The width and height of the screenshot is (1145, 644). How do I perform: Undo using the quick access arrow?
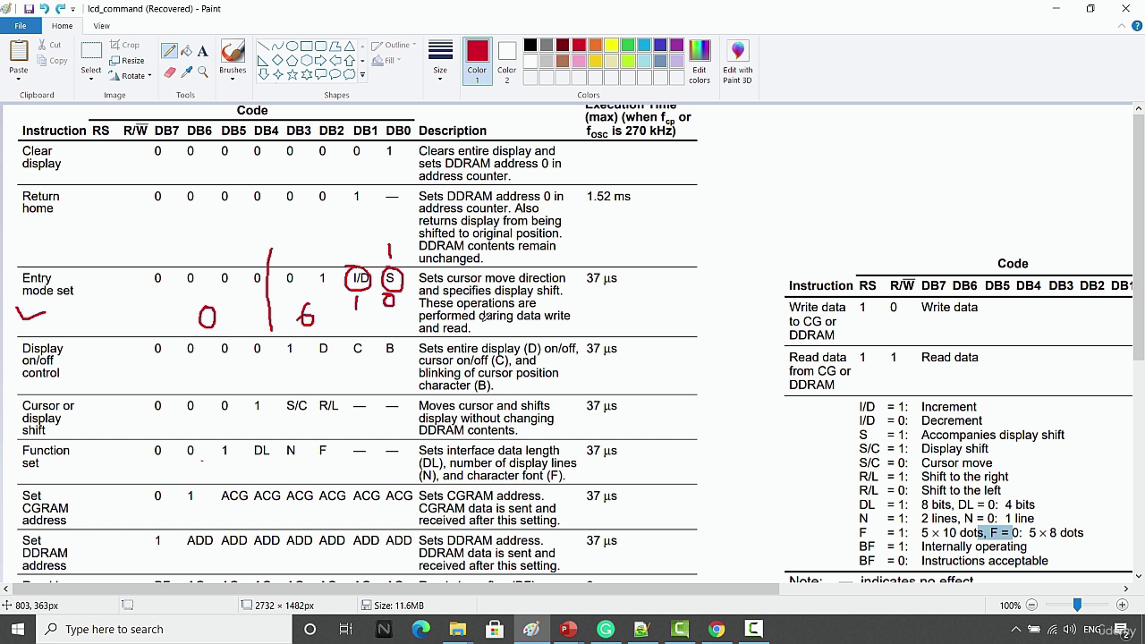pyautogui.click(x=45, y=9)
